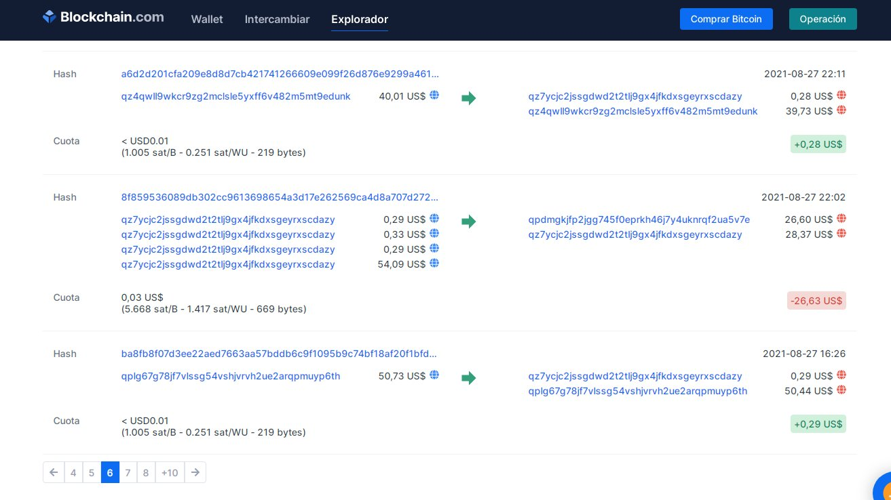Click the Operación button
This screenshot has height=500, width=891.
coord(822,19)
